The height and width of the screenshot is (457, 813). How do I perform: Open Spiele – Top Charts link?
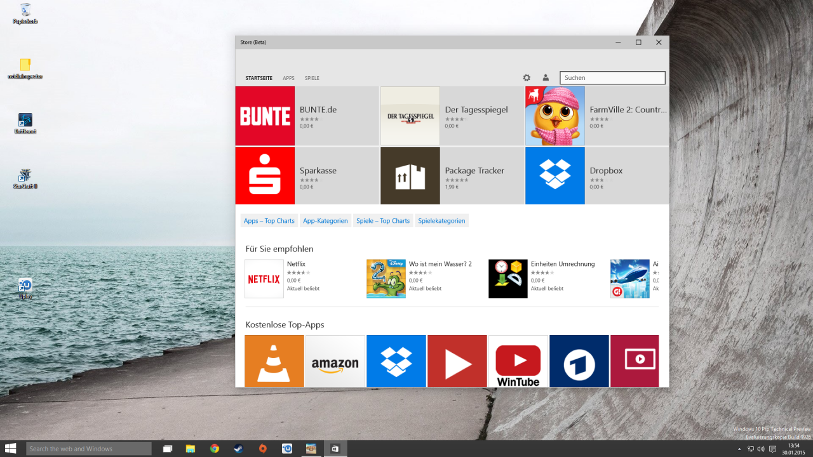pos(383,221)
